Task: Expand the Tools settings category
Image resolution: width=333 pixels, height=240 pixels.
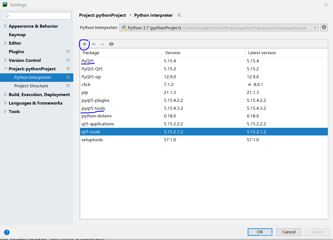Action: [x=6, y=111]
